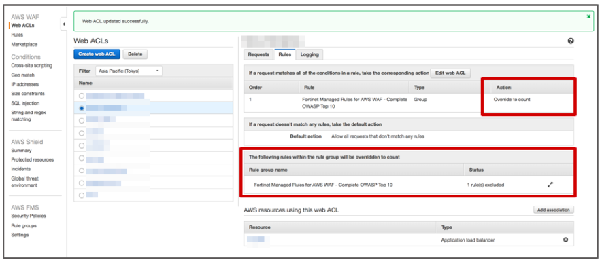Select the first web ACL radio button
Screen dimensions: 602x264
point(82,96)
